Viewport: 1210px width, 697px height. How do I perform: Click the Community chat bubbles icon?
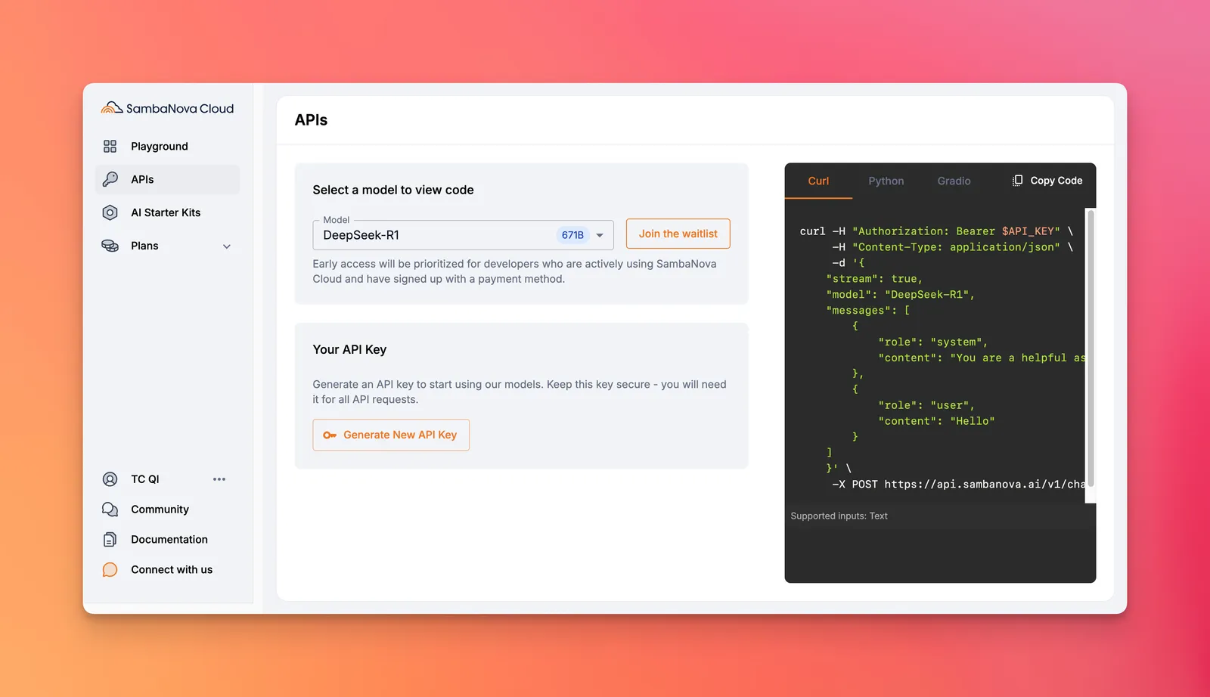tap(110, 510)
